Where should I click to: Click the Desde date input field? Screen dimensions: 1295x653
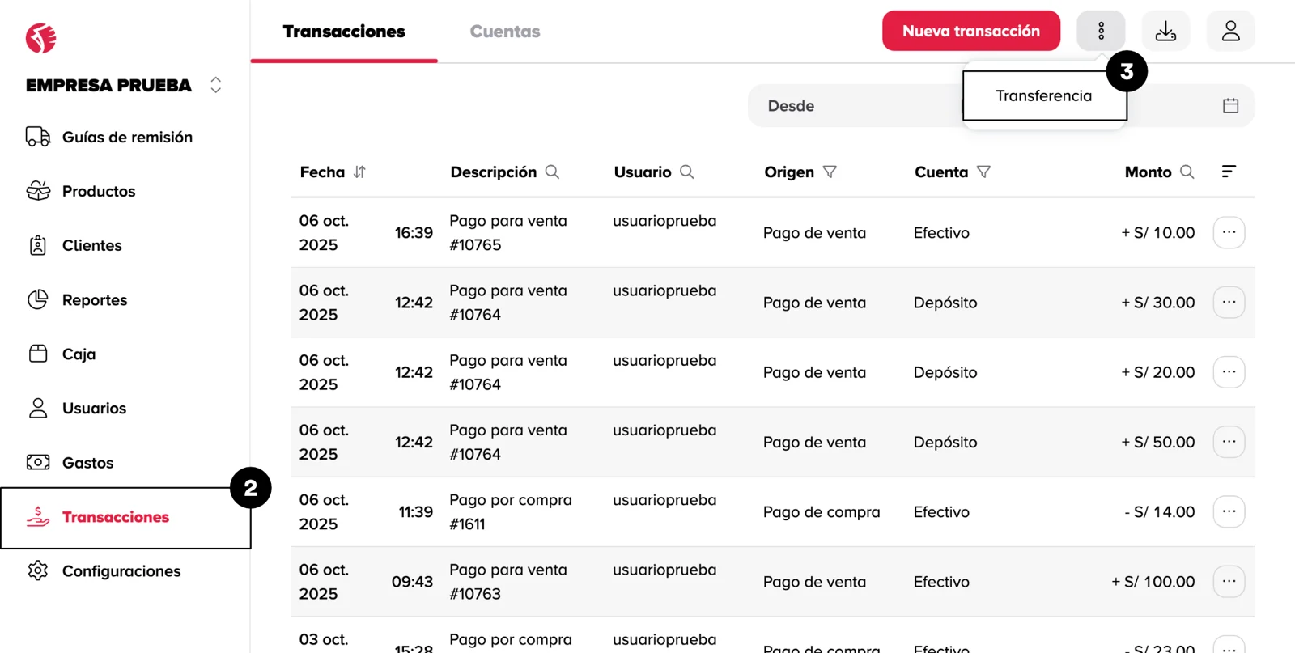tap(850, 106)
